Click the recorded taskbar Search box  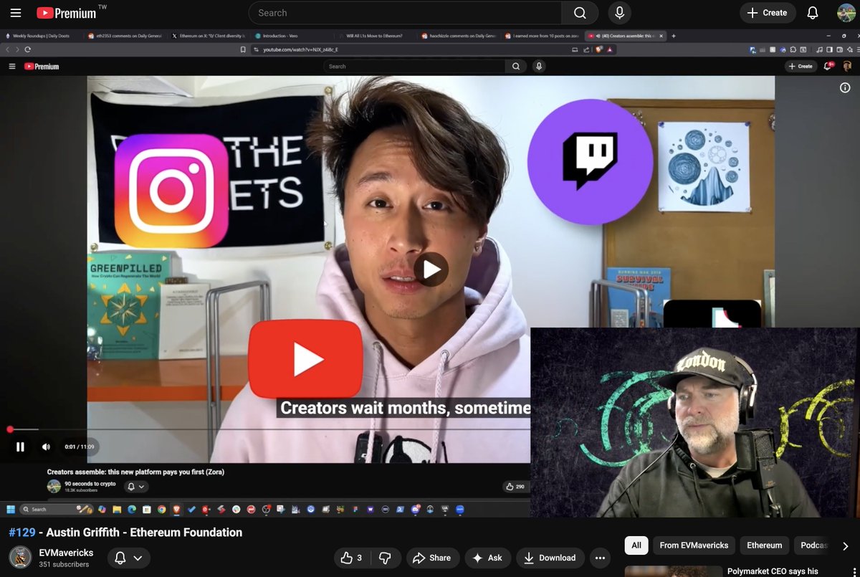[x=56, y=509]
